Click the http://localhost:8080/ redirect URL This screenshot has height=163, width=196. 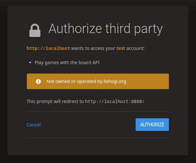pyautogui.click(x=115, y=101)
